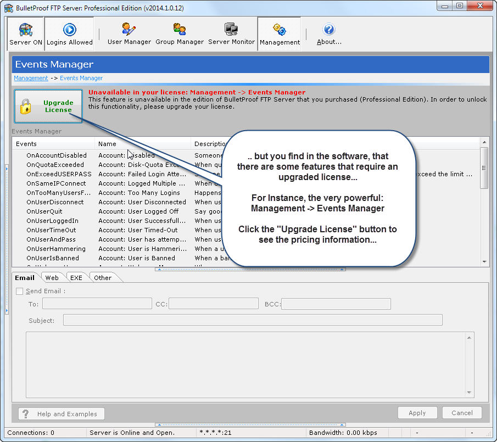
Task: Sort by the Events column header
Action: click(53, 144)
